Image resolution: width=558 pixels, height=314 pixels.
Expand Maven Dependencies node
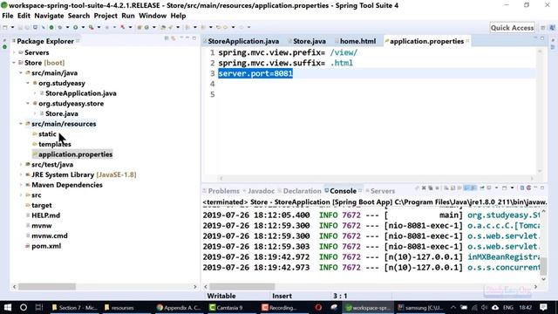(21, 185)
